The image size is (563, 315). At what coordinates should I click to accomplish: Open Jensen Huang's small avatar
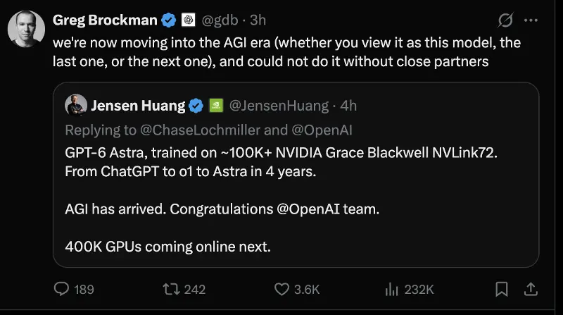click(76, 105)
